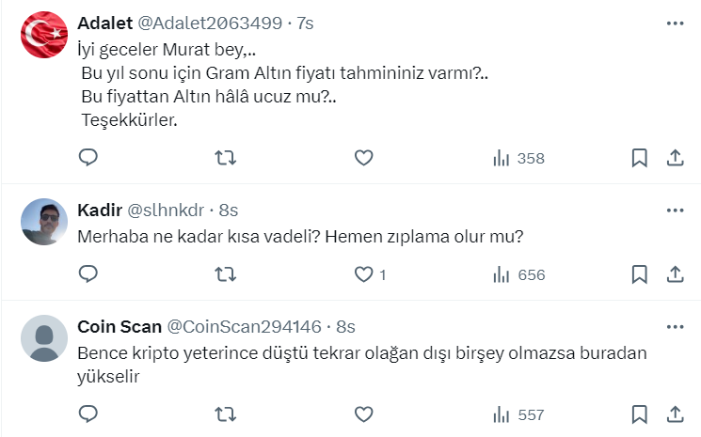This screenshot has height=437, width=701.
Task: Share Coin Scan's tweet
Action: tap(675, 414)
